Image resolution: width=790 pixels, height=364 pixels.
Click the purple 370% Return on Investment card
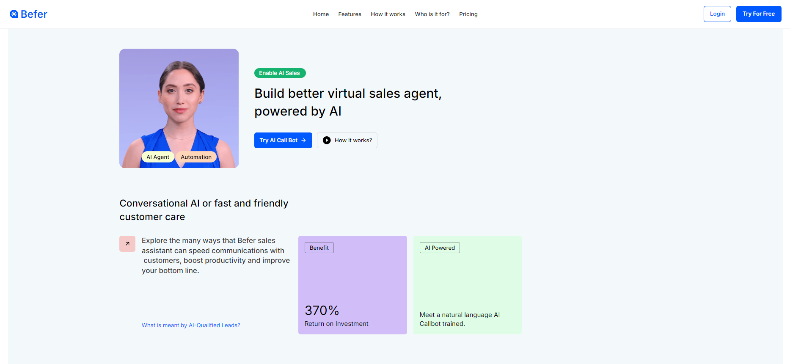pos(352,285)
